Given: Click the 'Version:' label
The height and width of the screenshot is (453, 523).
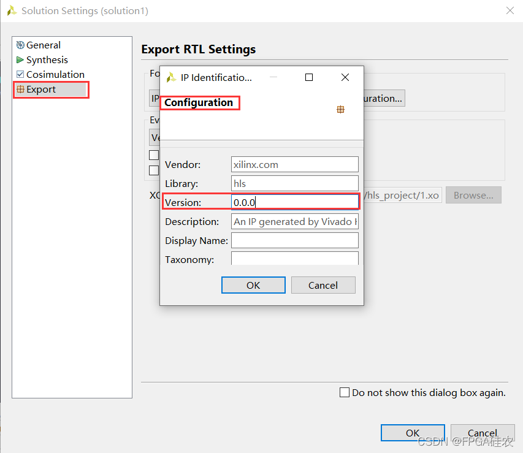Looking at the screenshot, I should click(183, 202).
